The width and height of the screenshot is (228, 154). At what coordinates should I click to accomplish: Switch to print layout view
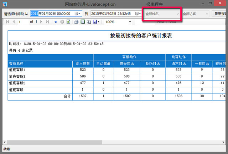tap(83, 22)
